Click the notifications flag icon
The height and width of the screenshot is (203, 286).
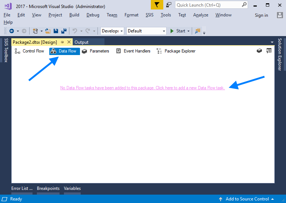pyautogui.click(x=157, y=5)
